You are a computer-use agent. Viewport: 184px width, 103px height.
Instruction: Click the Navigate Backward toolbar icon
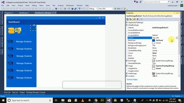56,9
